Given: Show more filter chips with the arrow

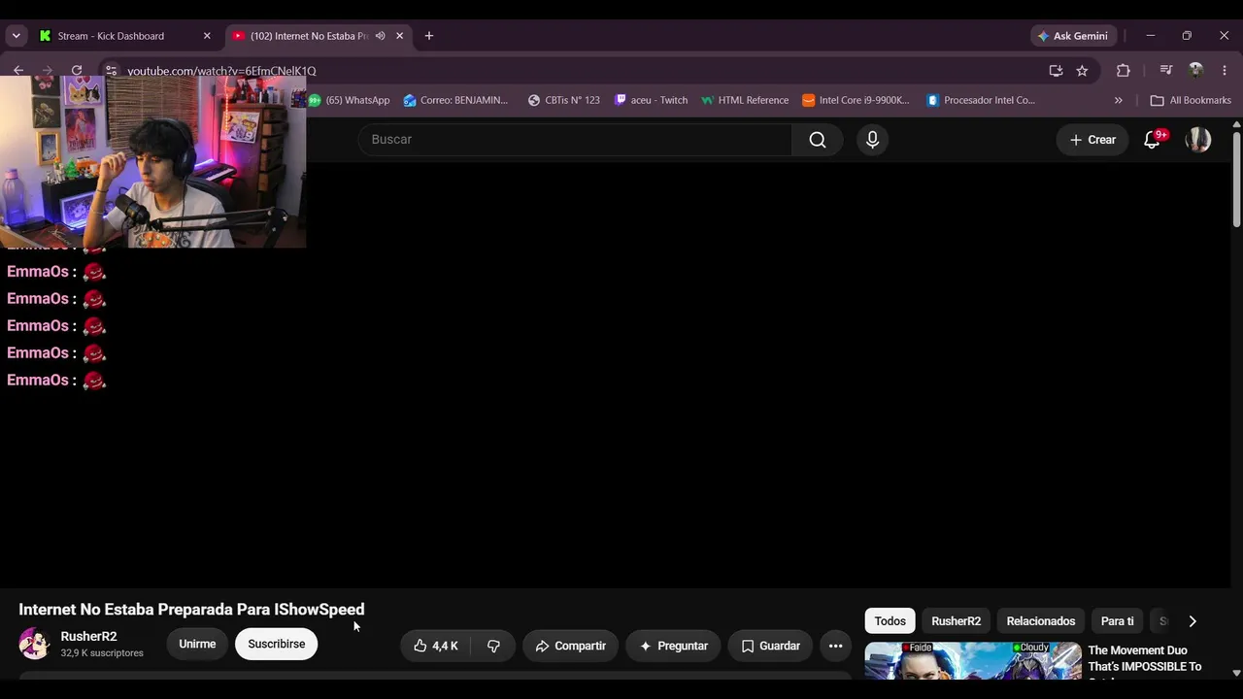Looking at the screenshot, I should [1193, 621].
